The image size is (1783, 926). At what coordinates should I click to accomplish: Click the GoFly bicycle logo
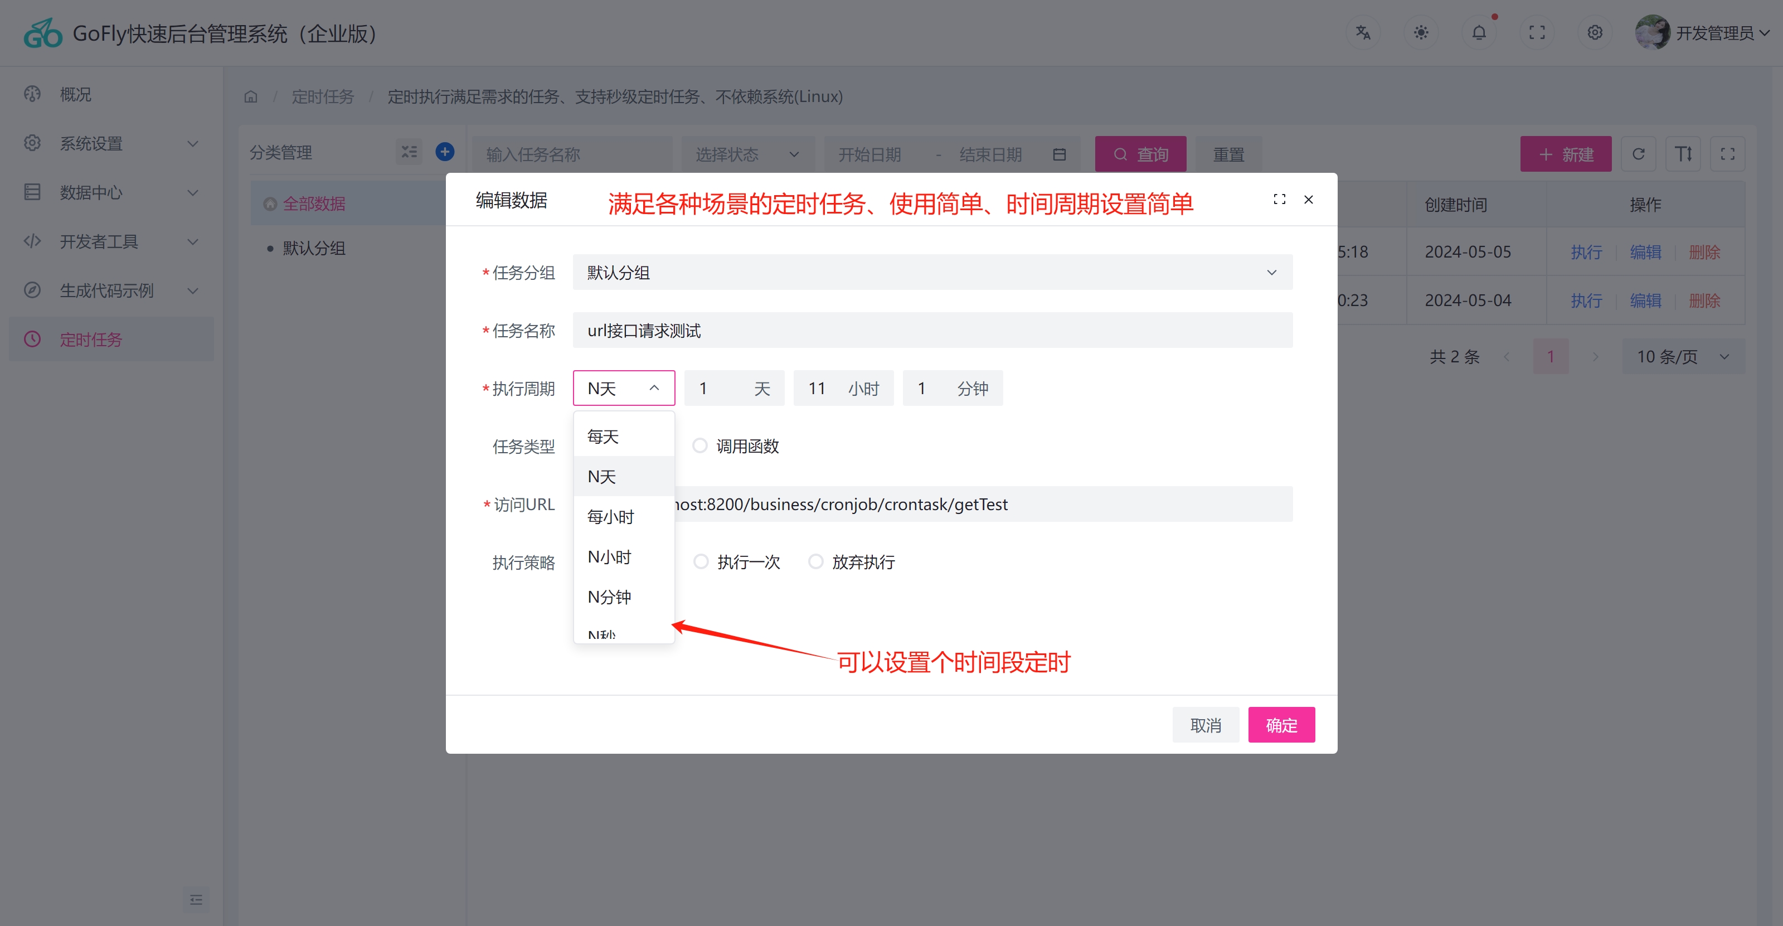click(43, 33)
